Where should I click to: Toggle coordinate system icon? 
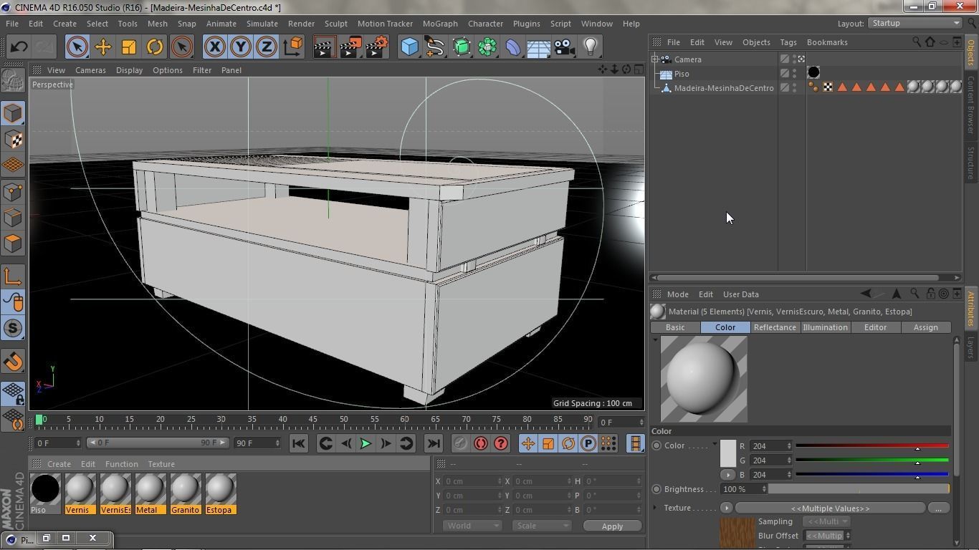[x=292, y=47]
